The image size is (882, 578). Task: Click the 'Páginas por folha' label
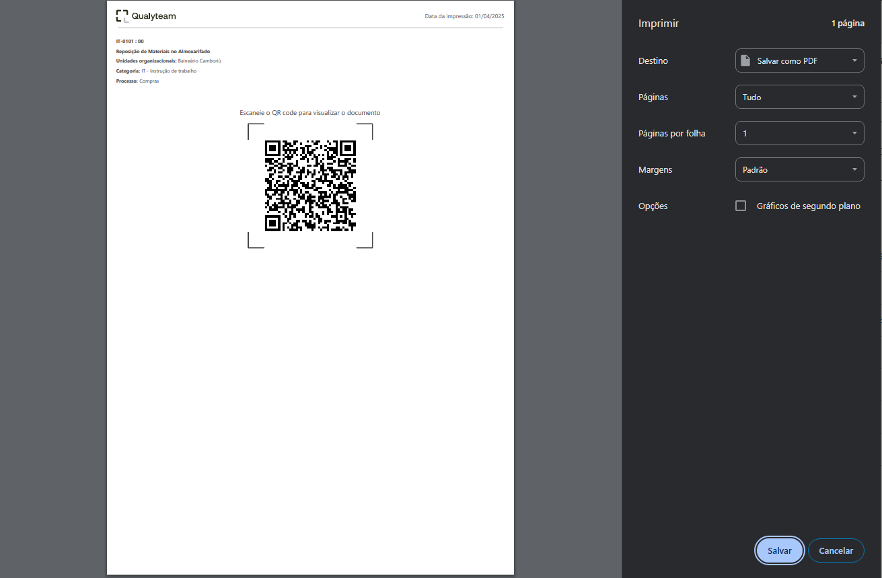tap(672, 134)
